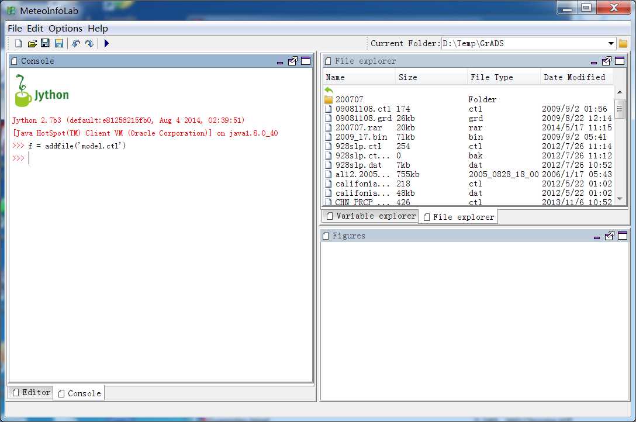
Task: Browse for current folder with folder icon
Action: pyautogui.click(x=623, y=43)
